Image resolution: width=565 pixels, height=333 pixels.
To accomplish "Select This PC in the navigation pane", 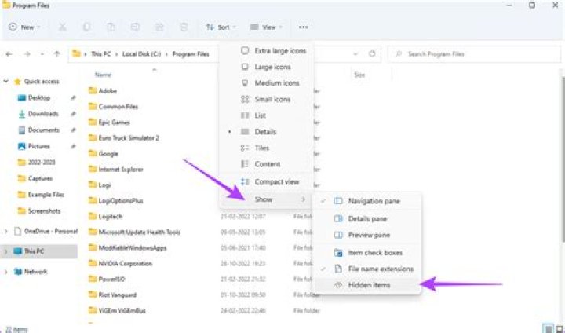I will click(x=40, y=251).
